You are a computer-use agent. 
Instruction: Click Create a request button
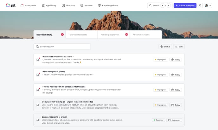click(x=185, y=5)
